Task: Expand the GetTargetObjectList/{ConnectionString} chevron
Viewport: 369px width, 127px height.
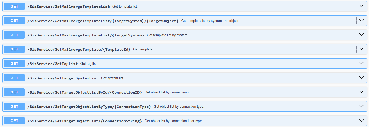Action: [361, 120]
